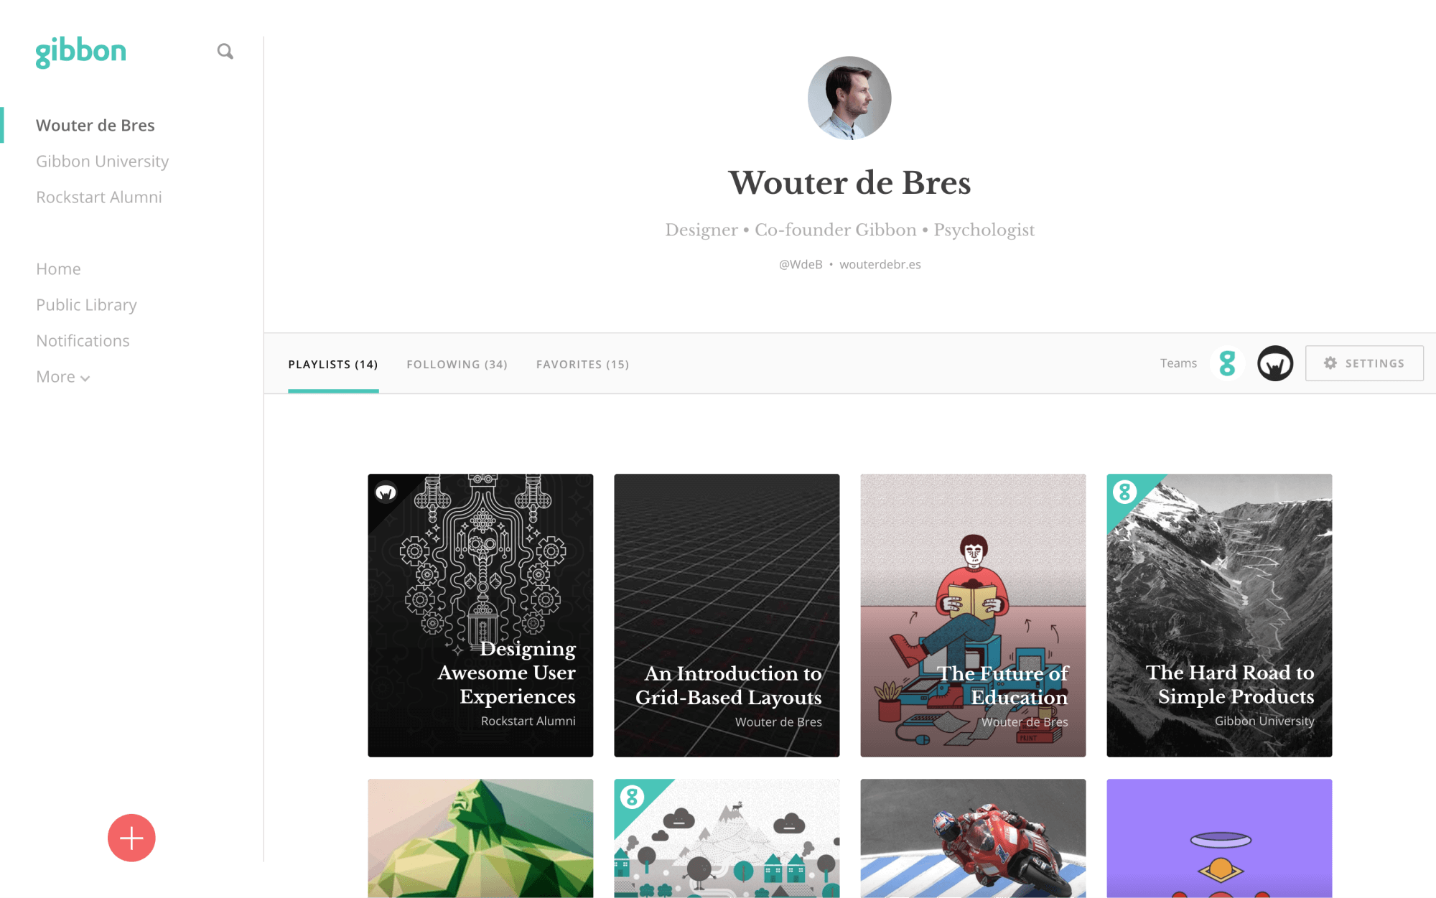Click the red plus add button

click(x=131, y=838)
